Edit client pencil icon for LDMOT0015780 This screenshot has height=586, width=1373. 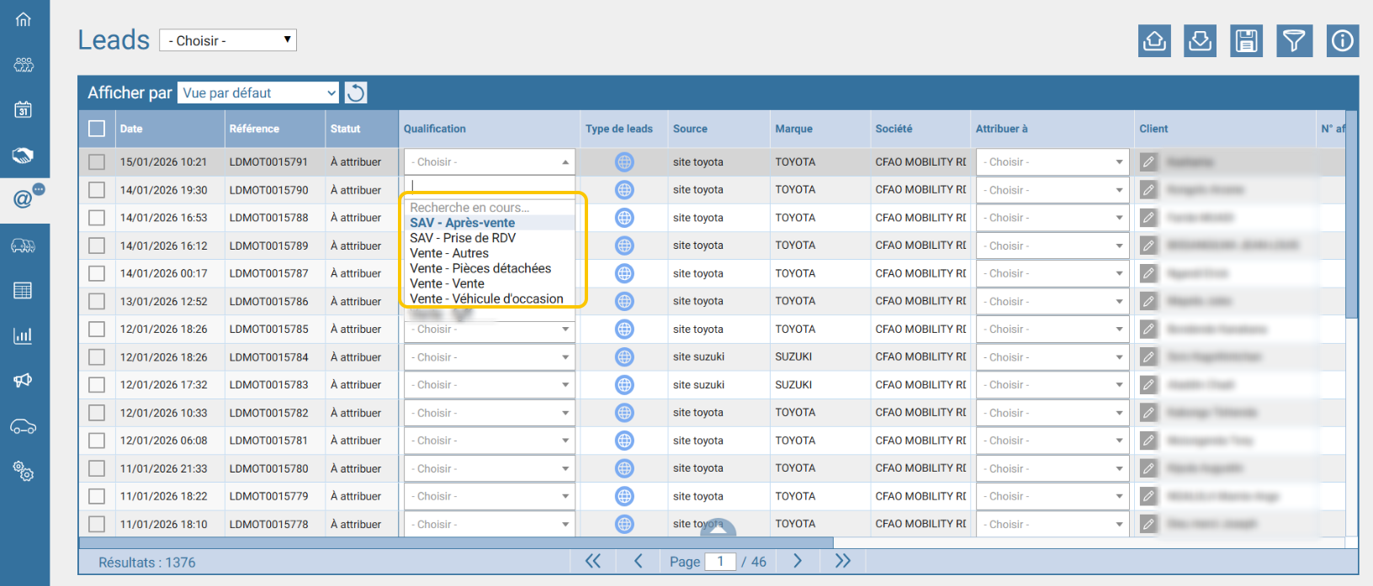point(1148,468)
